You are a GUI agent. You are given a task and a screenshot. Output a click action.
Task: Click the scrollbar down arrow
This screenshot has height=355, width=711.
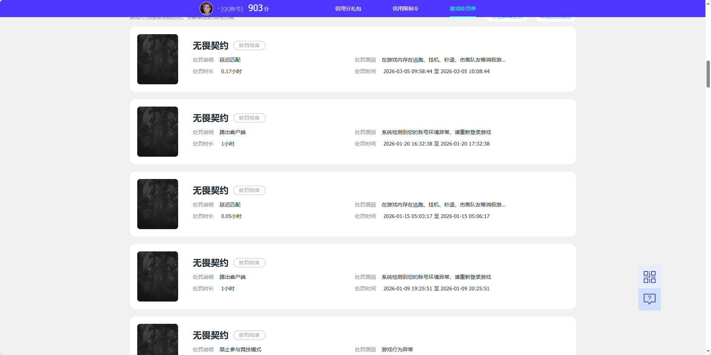click(x=708, y=352)
